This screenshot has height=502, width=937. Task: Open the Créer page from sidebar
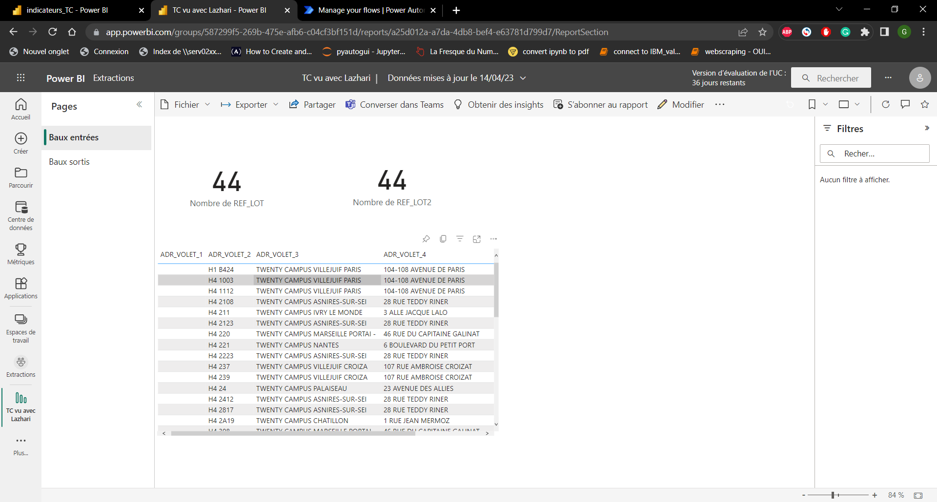[20, 143]
